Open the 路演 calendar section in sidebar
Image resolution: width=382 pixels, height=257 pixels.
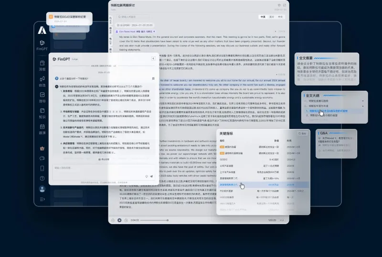pyautogui.click(x=42, y=129)
